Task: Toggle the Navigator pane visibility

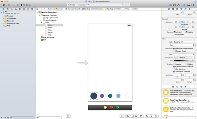Action: [x=185, y=5]
